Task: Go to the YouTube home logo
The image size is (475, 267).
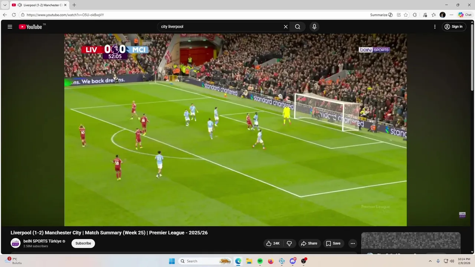Action: pos(30,27)
